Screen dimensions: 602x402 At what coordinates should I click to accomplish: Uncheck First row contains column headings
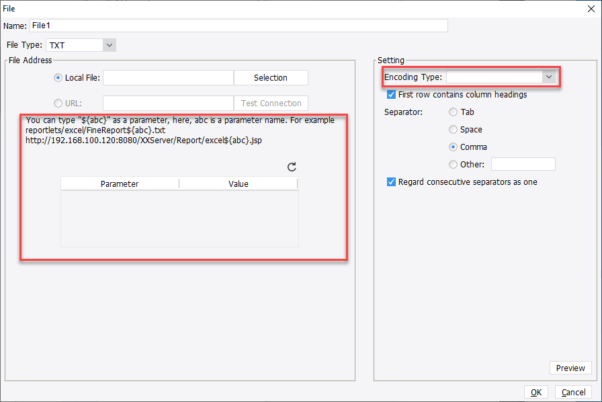[x=391, y=94]
